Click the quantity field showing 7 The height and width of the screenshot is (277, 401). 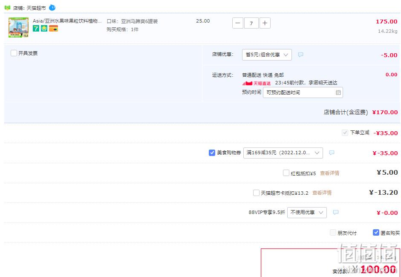[251, 23]
